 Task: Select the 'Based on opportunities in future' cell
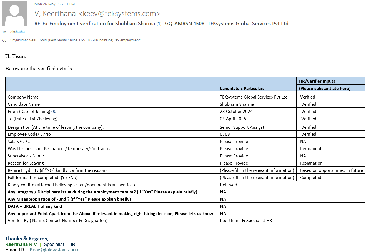click(x=331, y=170)
